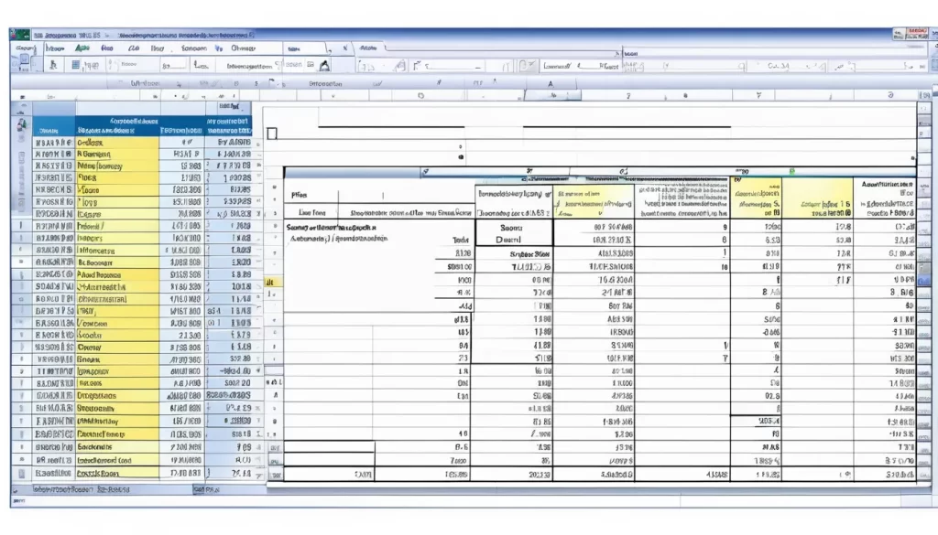Open the green-lettered menu in the menu bar
938x535 pixels.
point(82,48)
